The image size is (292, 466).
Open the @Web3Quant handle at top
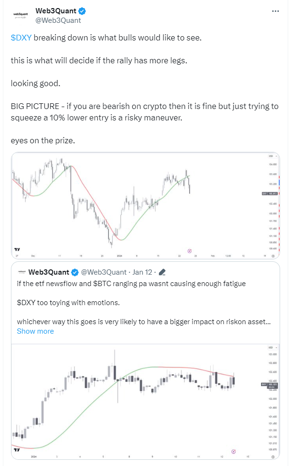58,20
